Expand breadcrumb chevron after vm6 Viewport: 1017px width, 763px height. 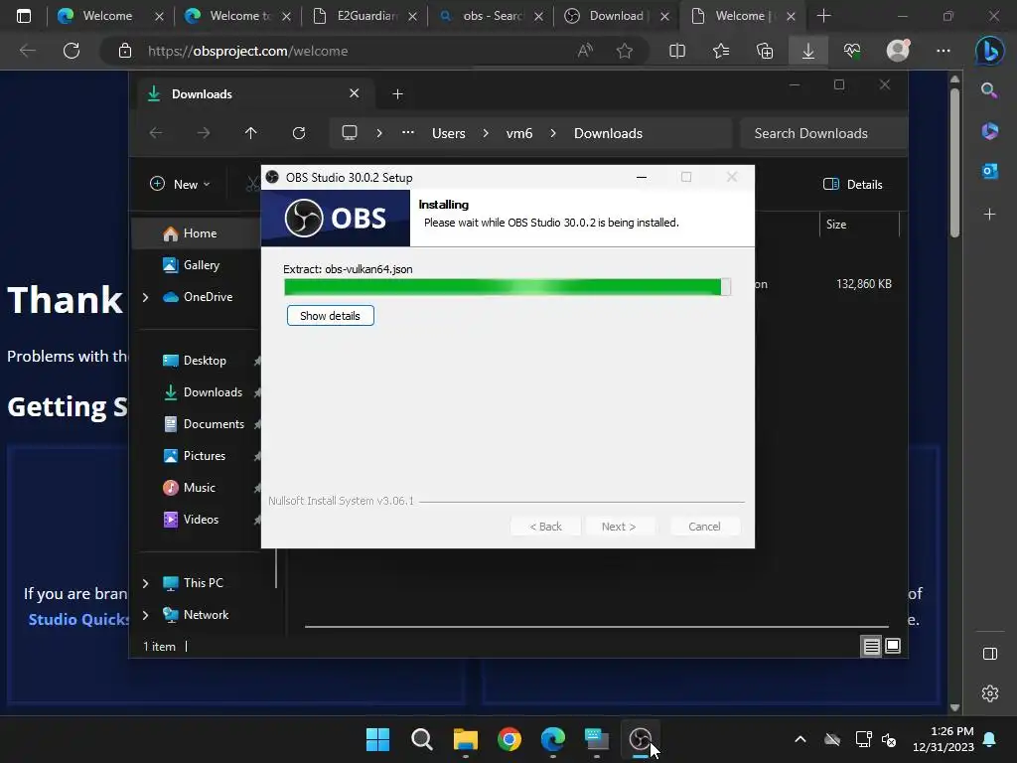(552, 133)
